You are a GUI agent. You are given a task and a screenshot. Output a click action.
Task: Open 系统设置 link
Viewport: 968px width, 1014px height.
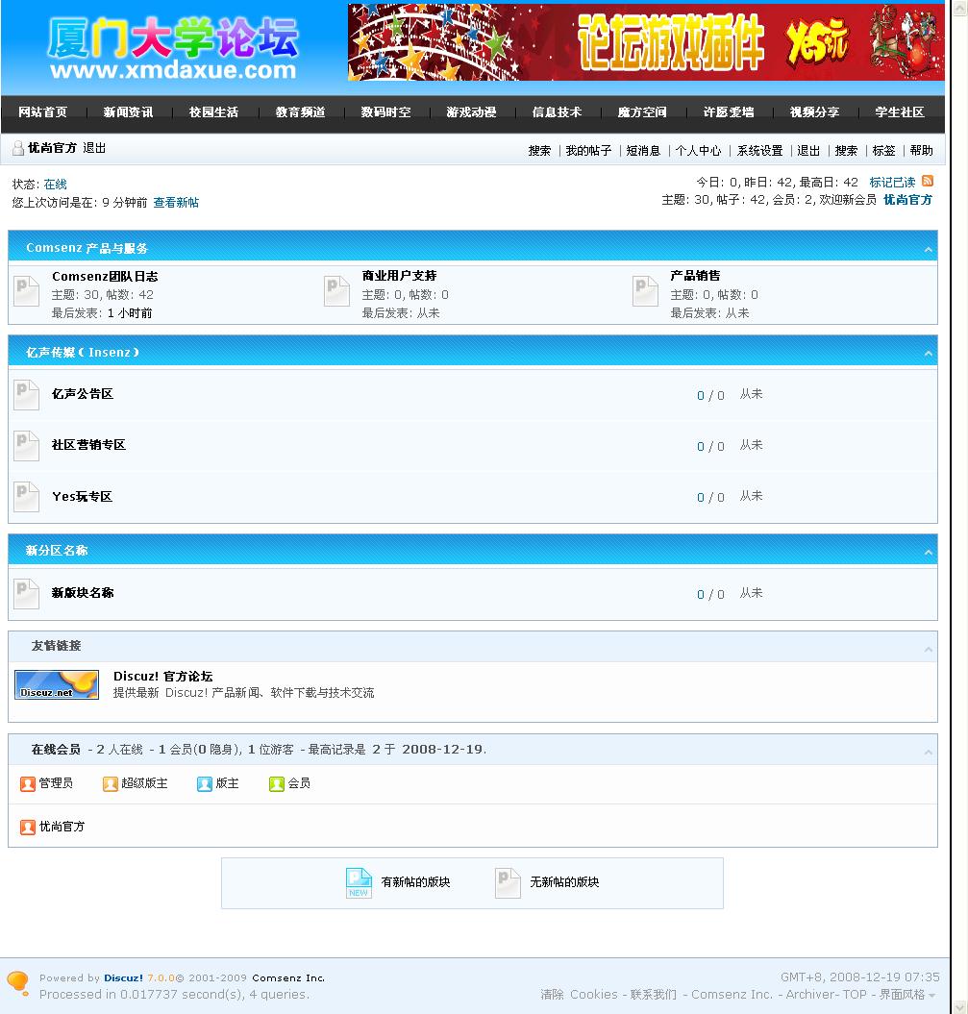click(760, 151)
